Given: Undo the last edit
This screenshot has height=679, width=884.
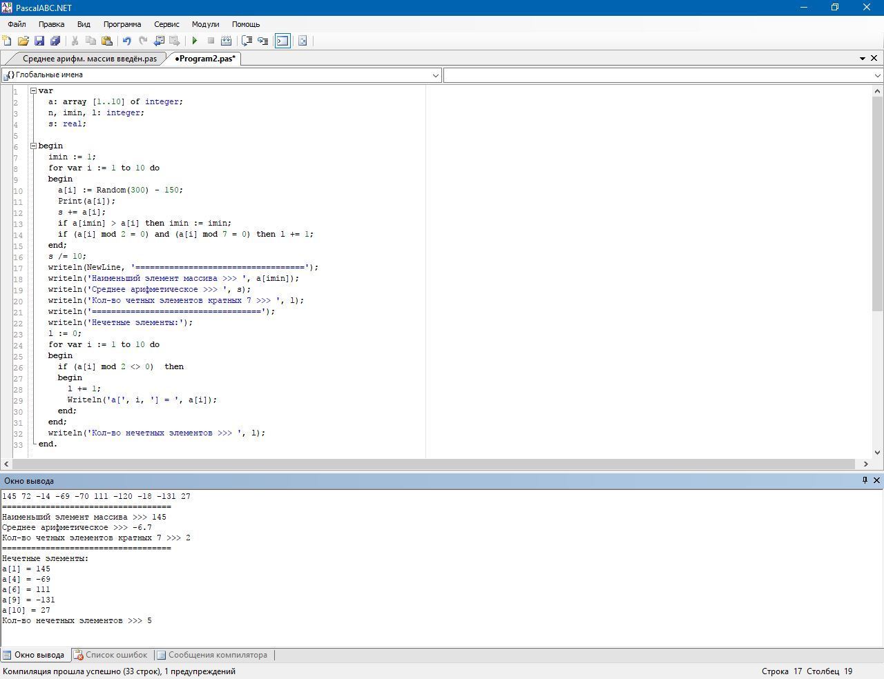Looking at the screenshot, I should point(126,41).
